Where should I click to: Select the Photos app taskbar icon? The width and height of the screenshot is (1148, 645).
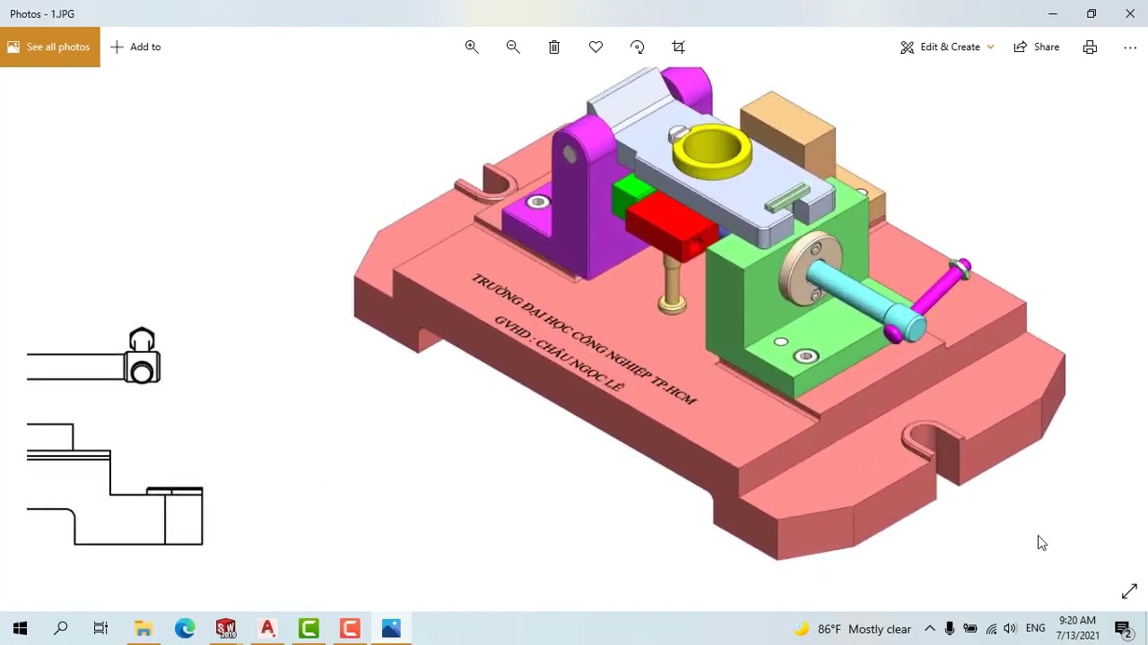[x=391, y=629]
